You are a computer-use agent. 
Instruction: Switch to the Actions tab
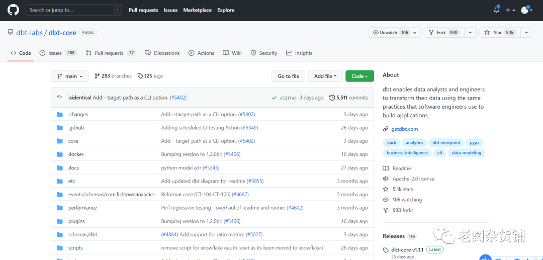[x=201, y=53]
